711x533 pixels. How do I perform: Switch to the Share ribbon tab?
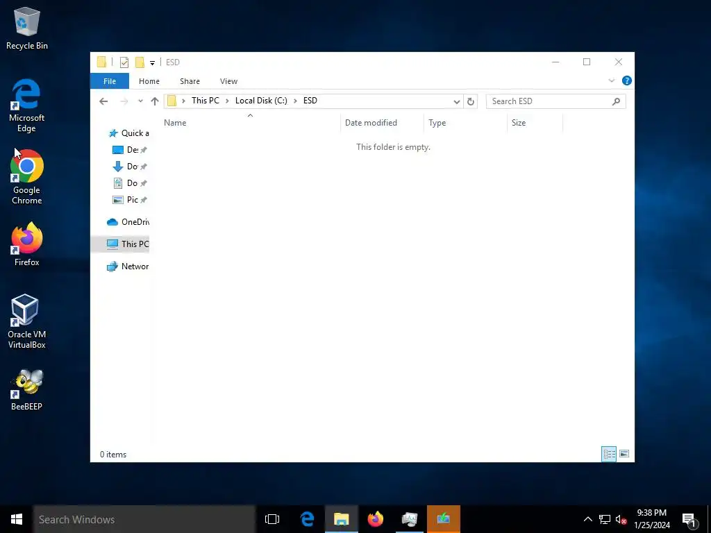coord(190,81)
